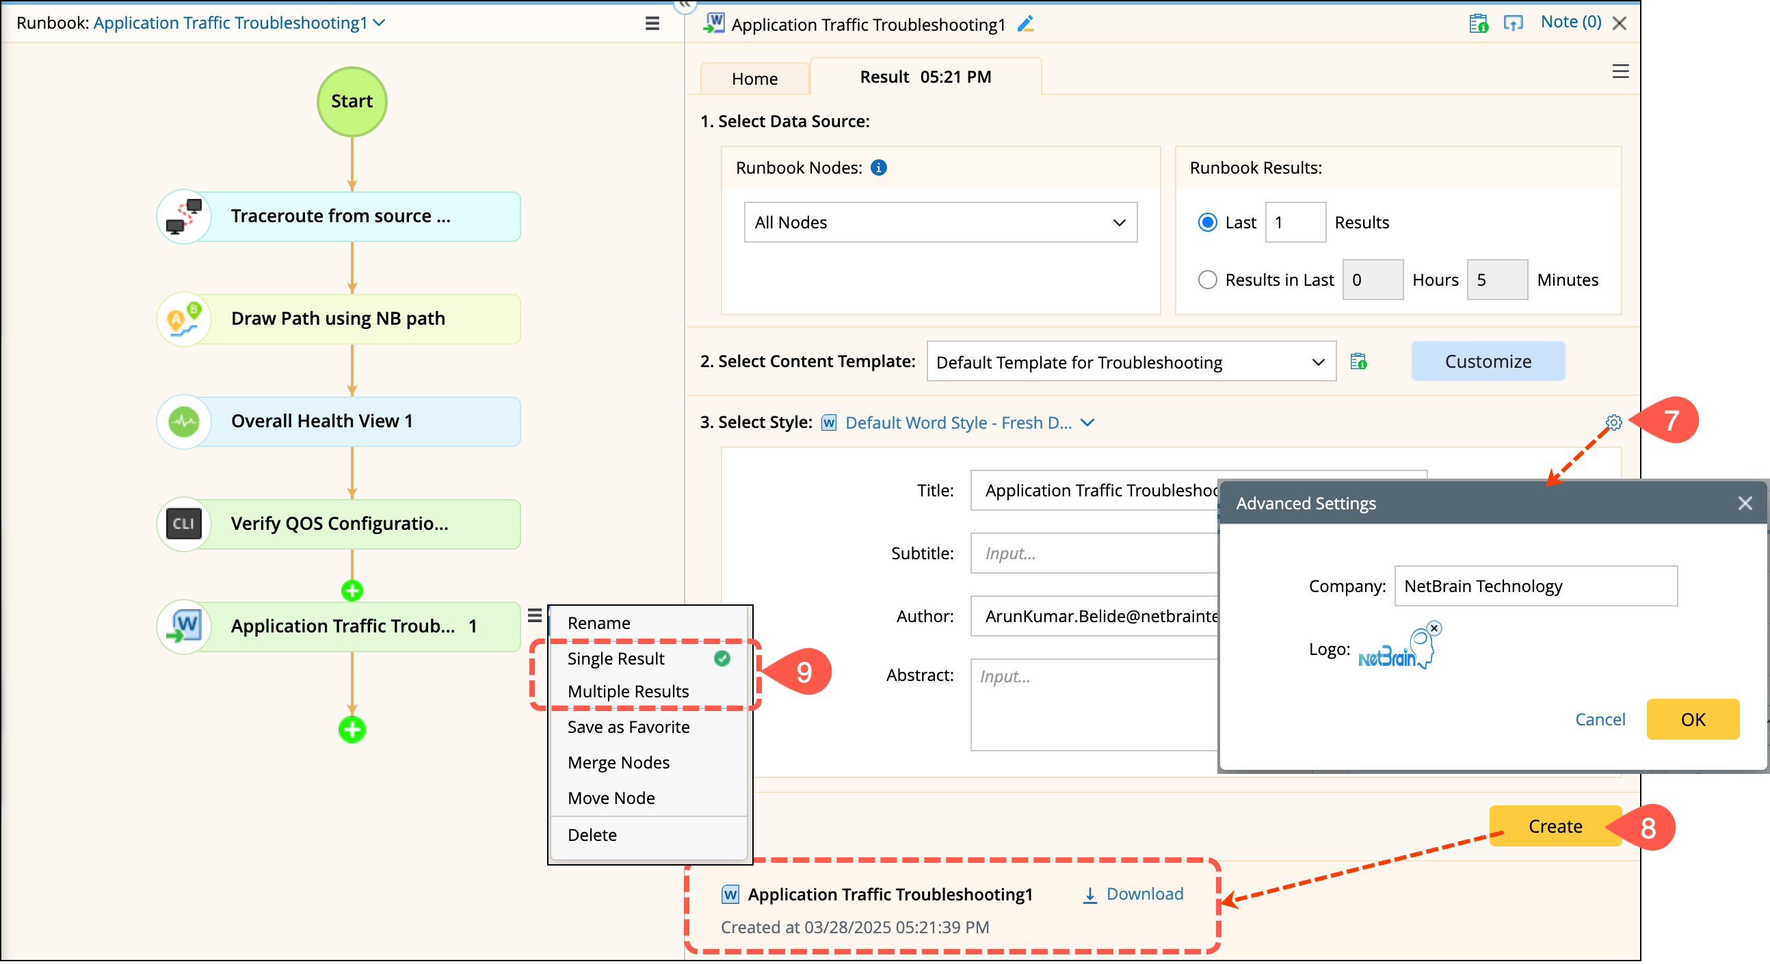
Task: Click the CLI Verify QOS node icon
Action: coord(183,524)
